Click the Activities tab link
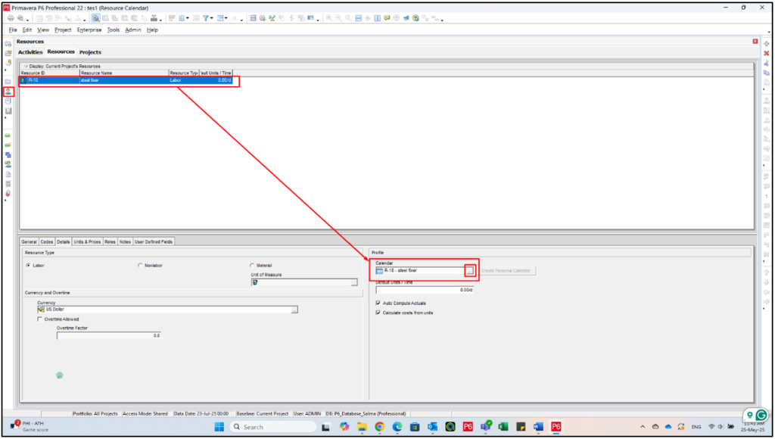Viewport: 775px width, 439px height. [30, 52]
